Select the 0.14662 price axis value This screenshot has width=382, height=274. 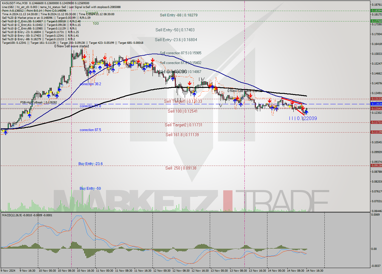[377, 74]
